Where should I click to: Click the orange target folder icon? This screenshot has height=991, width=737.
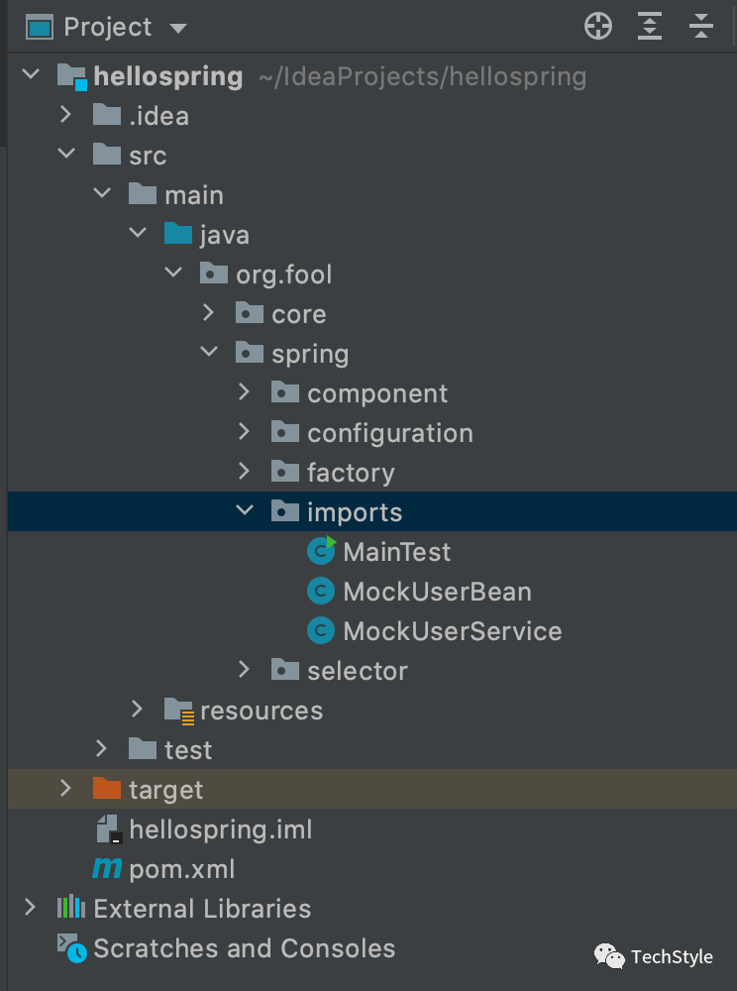(x=106, y=789)
